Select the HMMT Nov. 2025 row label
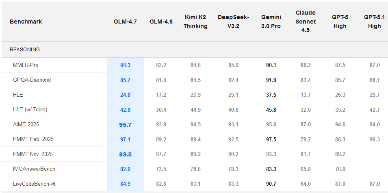Screen dimensions: 388x193 (33, 154)
